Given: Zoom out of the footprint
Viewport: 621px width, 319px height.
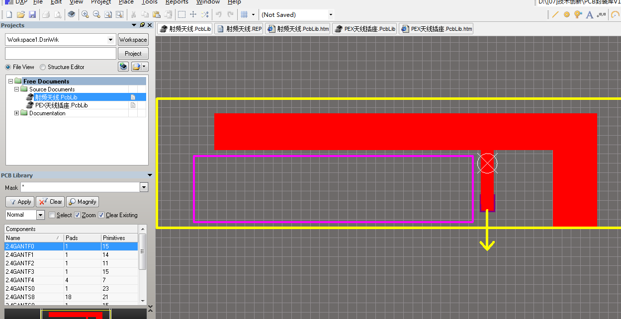Looking at the screenshot, I should point(96,14).
